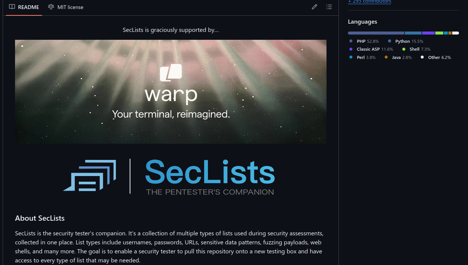This screenshot has height=265, width=468.
Task: Click the Warp sponsor banner image
Action: coord(171,92)
